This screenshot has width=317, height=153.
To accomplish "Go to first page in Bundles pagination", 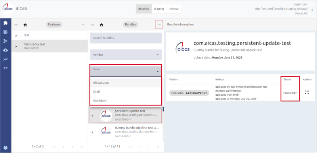I will coord(131,147).
